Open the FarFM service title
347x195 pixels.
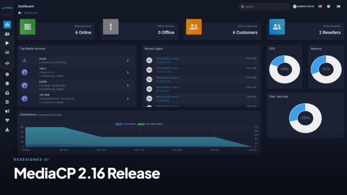pyautogui.click(x=43, y=82)
